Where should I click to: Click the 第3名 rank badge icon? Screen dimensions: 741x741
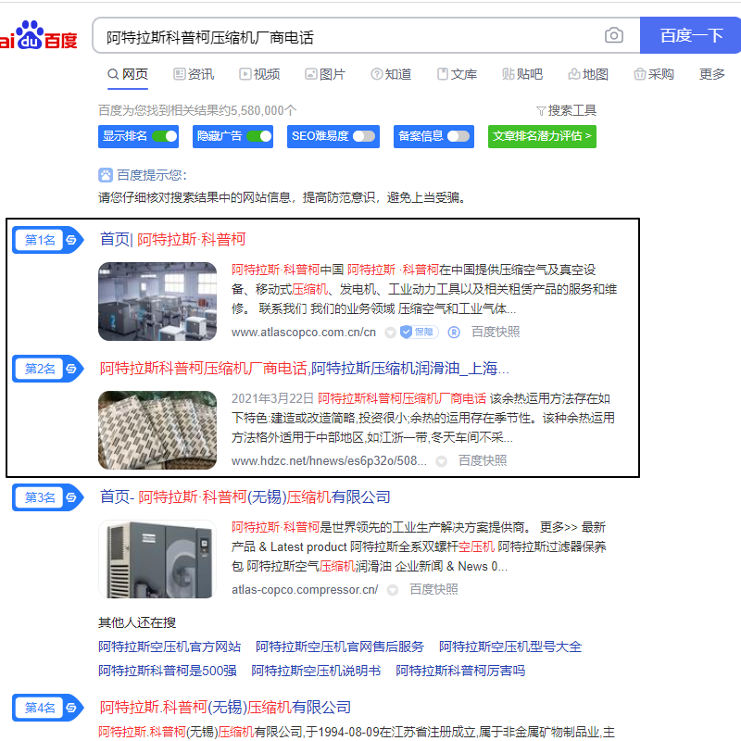(x=48, y=497)
